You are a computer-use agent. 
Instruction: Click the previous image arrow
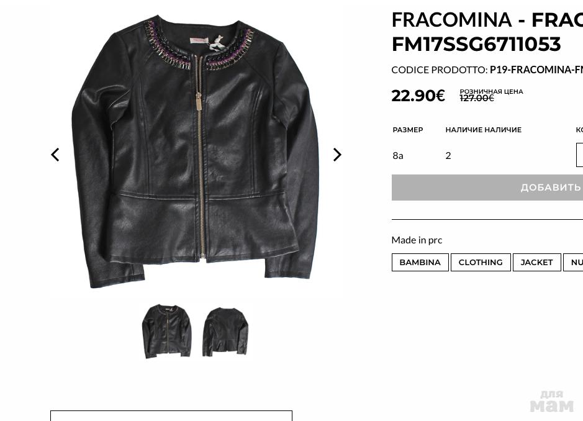pos(55,155)
